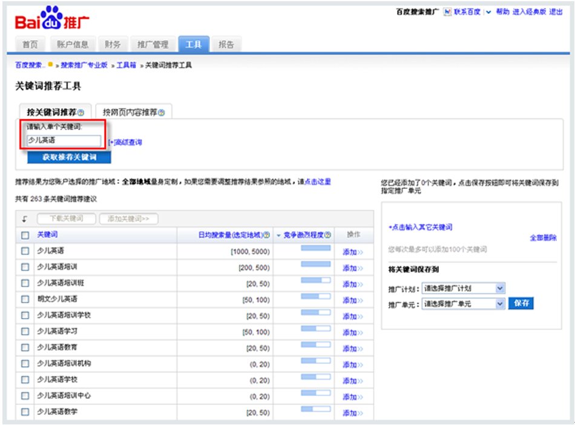This screenshot has width=575, height=425.
Task: Check the box for 少儿英语教育 row
Action: pyautogui.click(x=25, y=348)
